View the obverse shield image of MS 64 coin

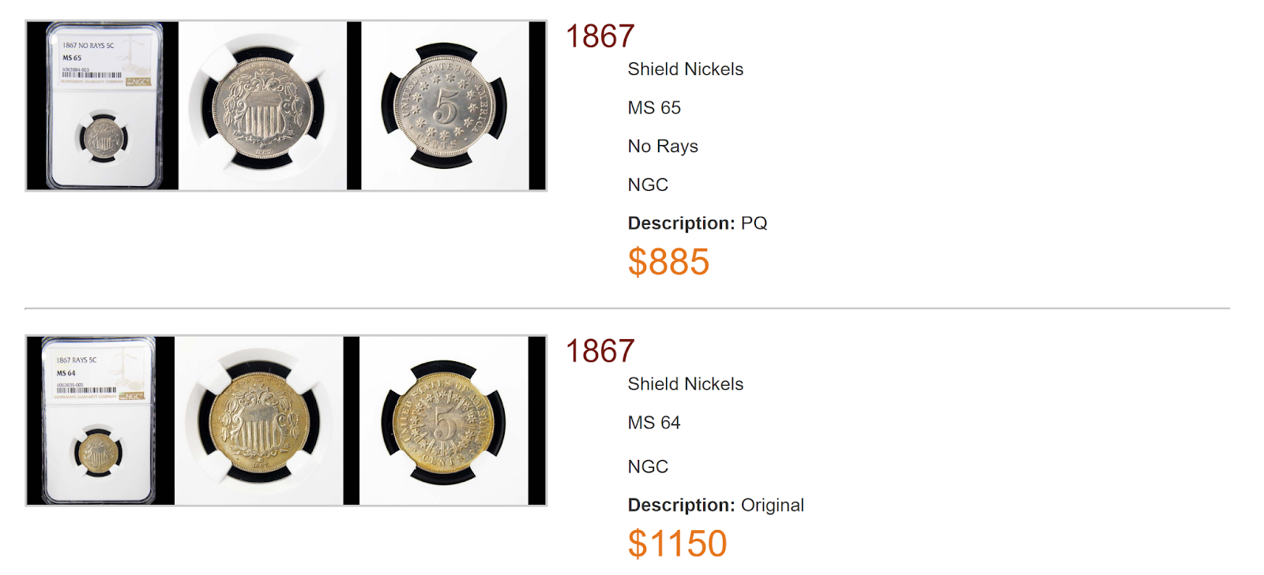(x=259, y=420)
